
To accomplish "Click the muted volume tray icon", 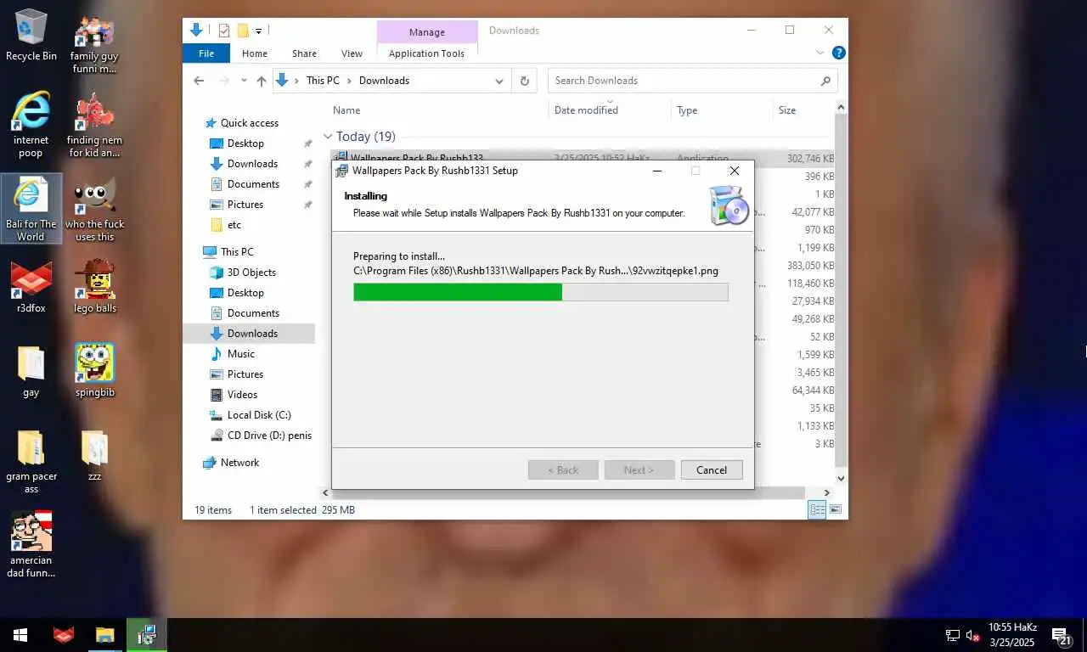I will (972, 636).
